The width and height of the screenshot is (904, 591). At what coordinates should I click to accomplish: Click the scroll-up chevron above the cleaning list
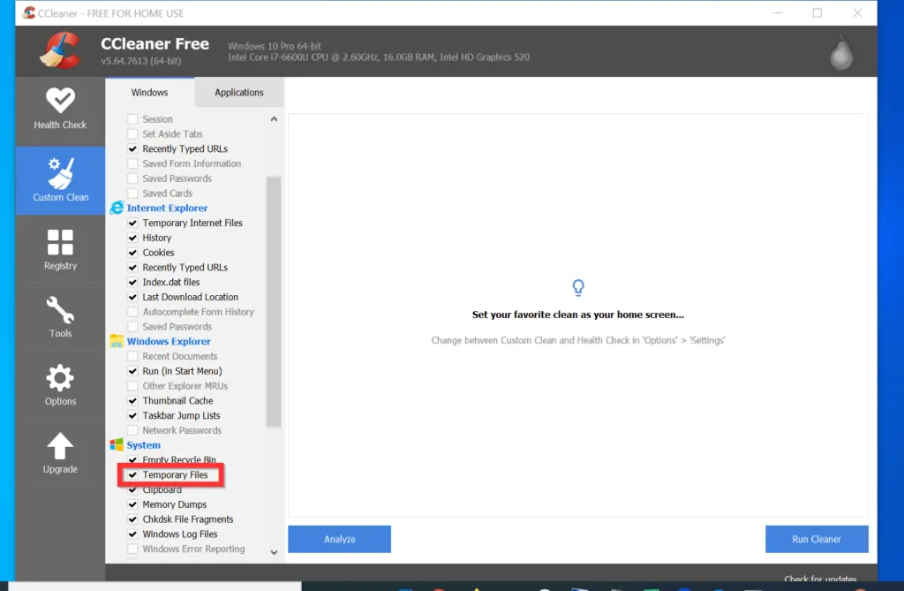[x=273, y=118]
